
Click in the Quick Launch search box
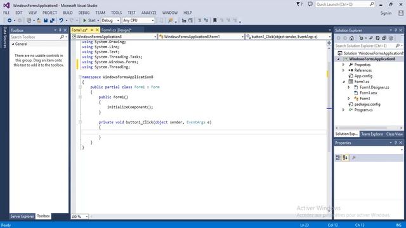pos(344,4)
